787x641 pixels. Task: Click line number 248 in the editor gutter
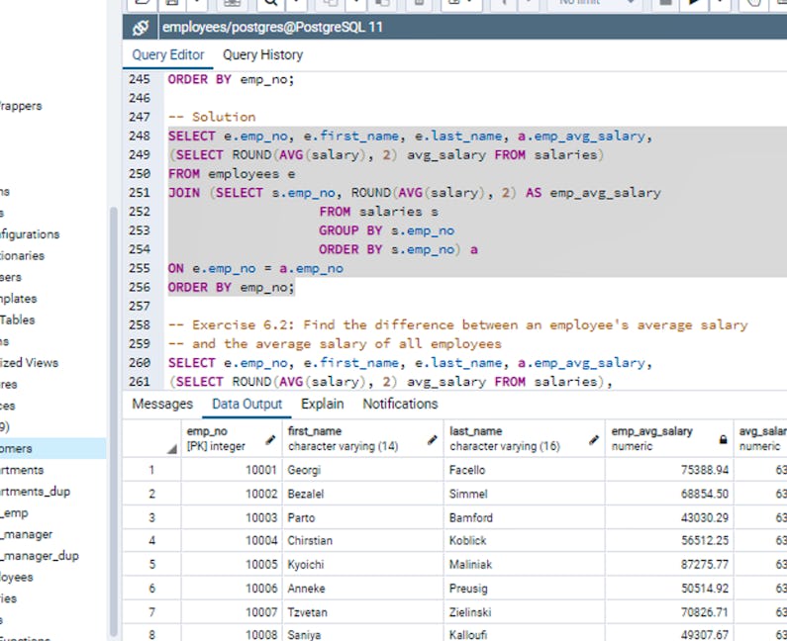click(140, 136)
